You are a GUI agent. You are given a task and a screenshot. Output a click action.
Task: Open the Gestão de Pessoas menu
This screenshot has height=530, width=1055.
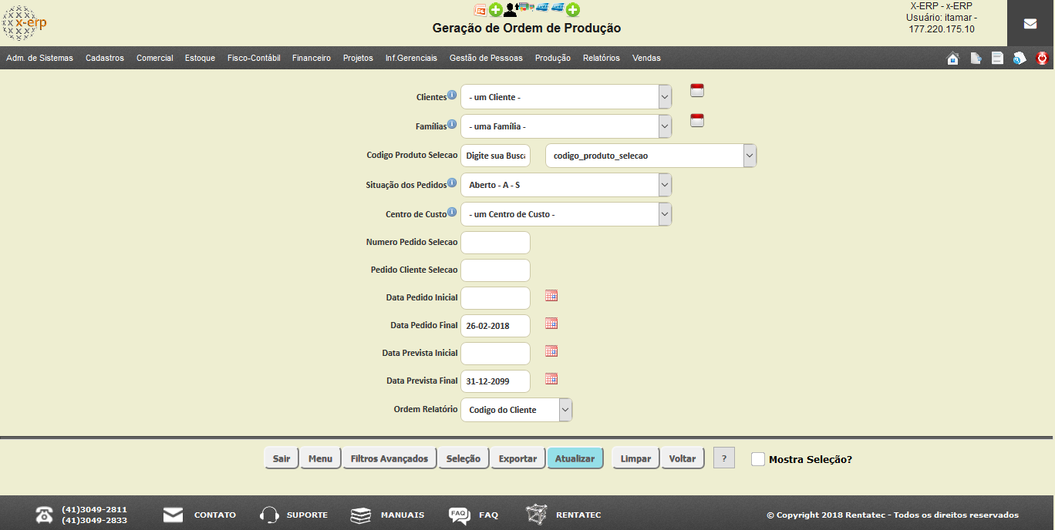coord(486,58)
